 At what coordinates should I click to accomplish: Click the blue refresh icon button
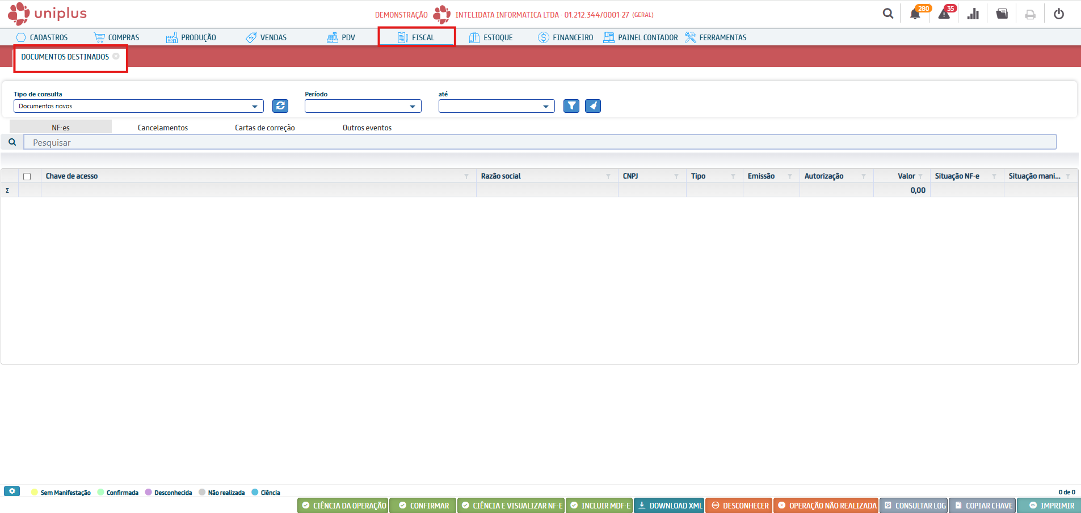280,106
